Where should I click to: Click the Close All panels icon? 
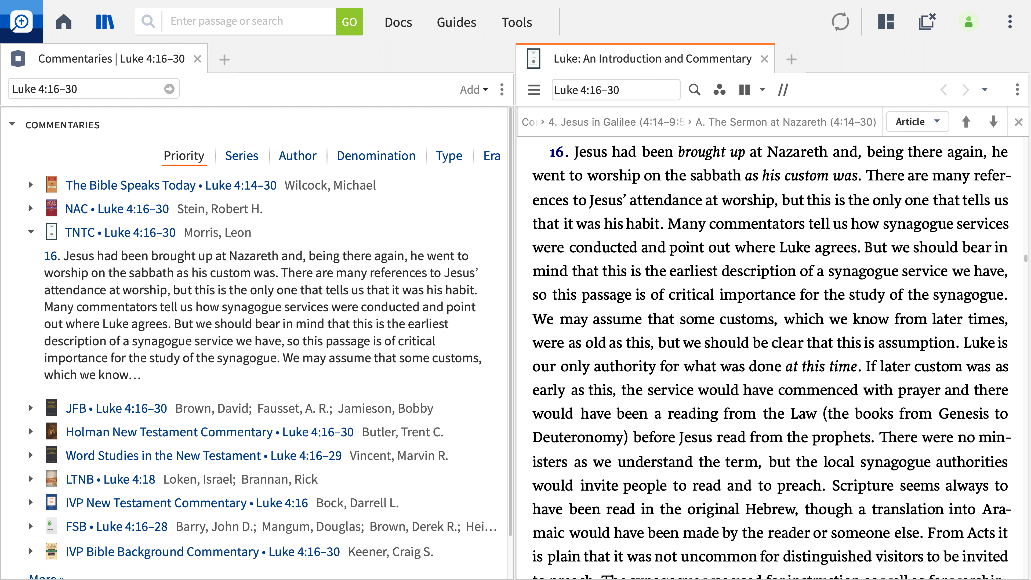[927, 21]
